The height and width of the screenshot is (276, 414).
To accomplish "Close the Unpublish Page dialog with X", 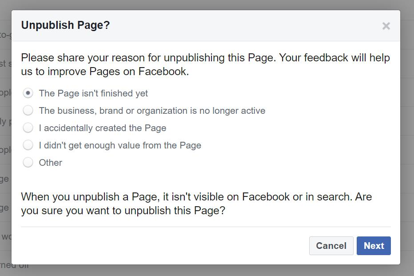I will 386,26.
